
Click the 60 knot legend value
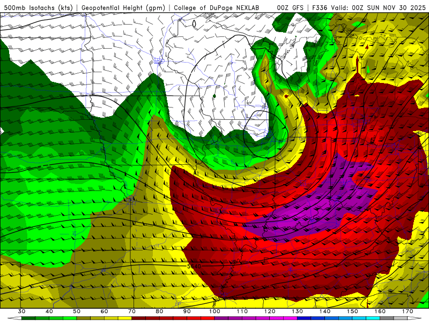point(104,311)
